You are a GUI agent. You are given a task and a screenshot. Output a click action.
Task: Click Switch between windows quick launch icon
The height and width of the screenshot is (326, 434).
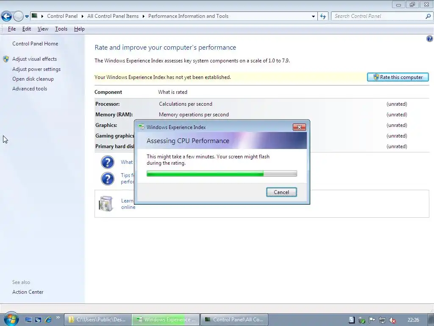click(38, 320)
